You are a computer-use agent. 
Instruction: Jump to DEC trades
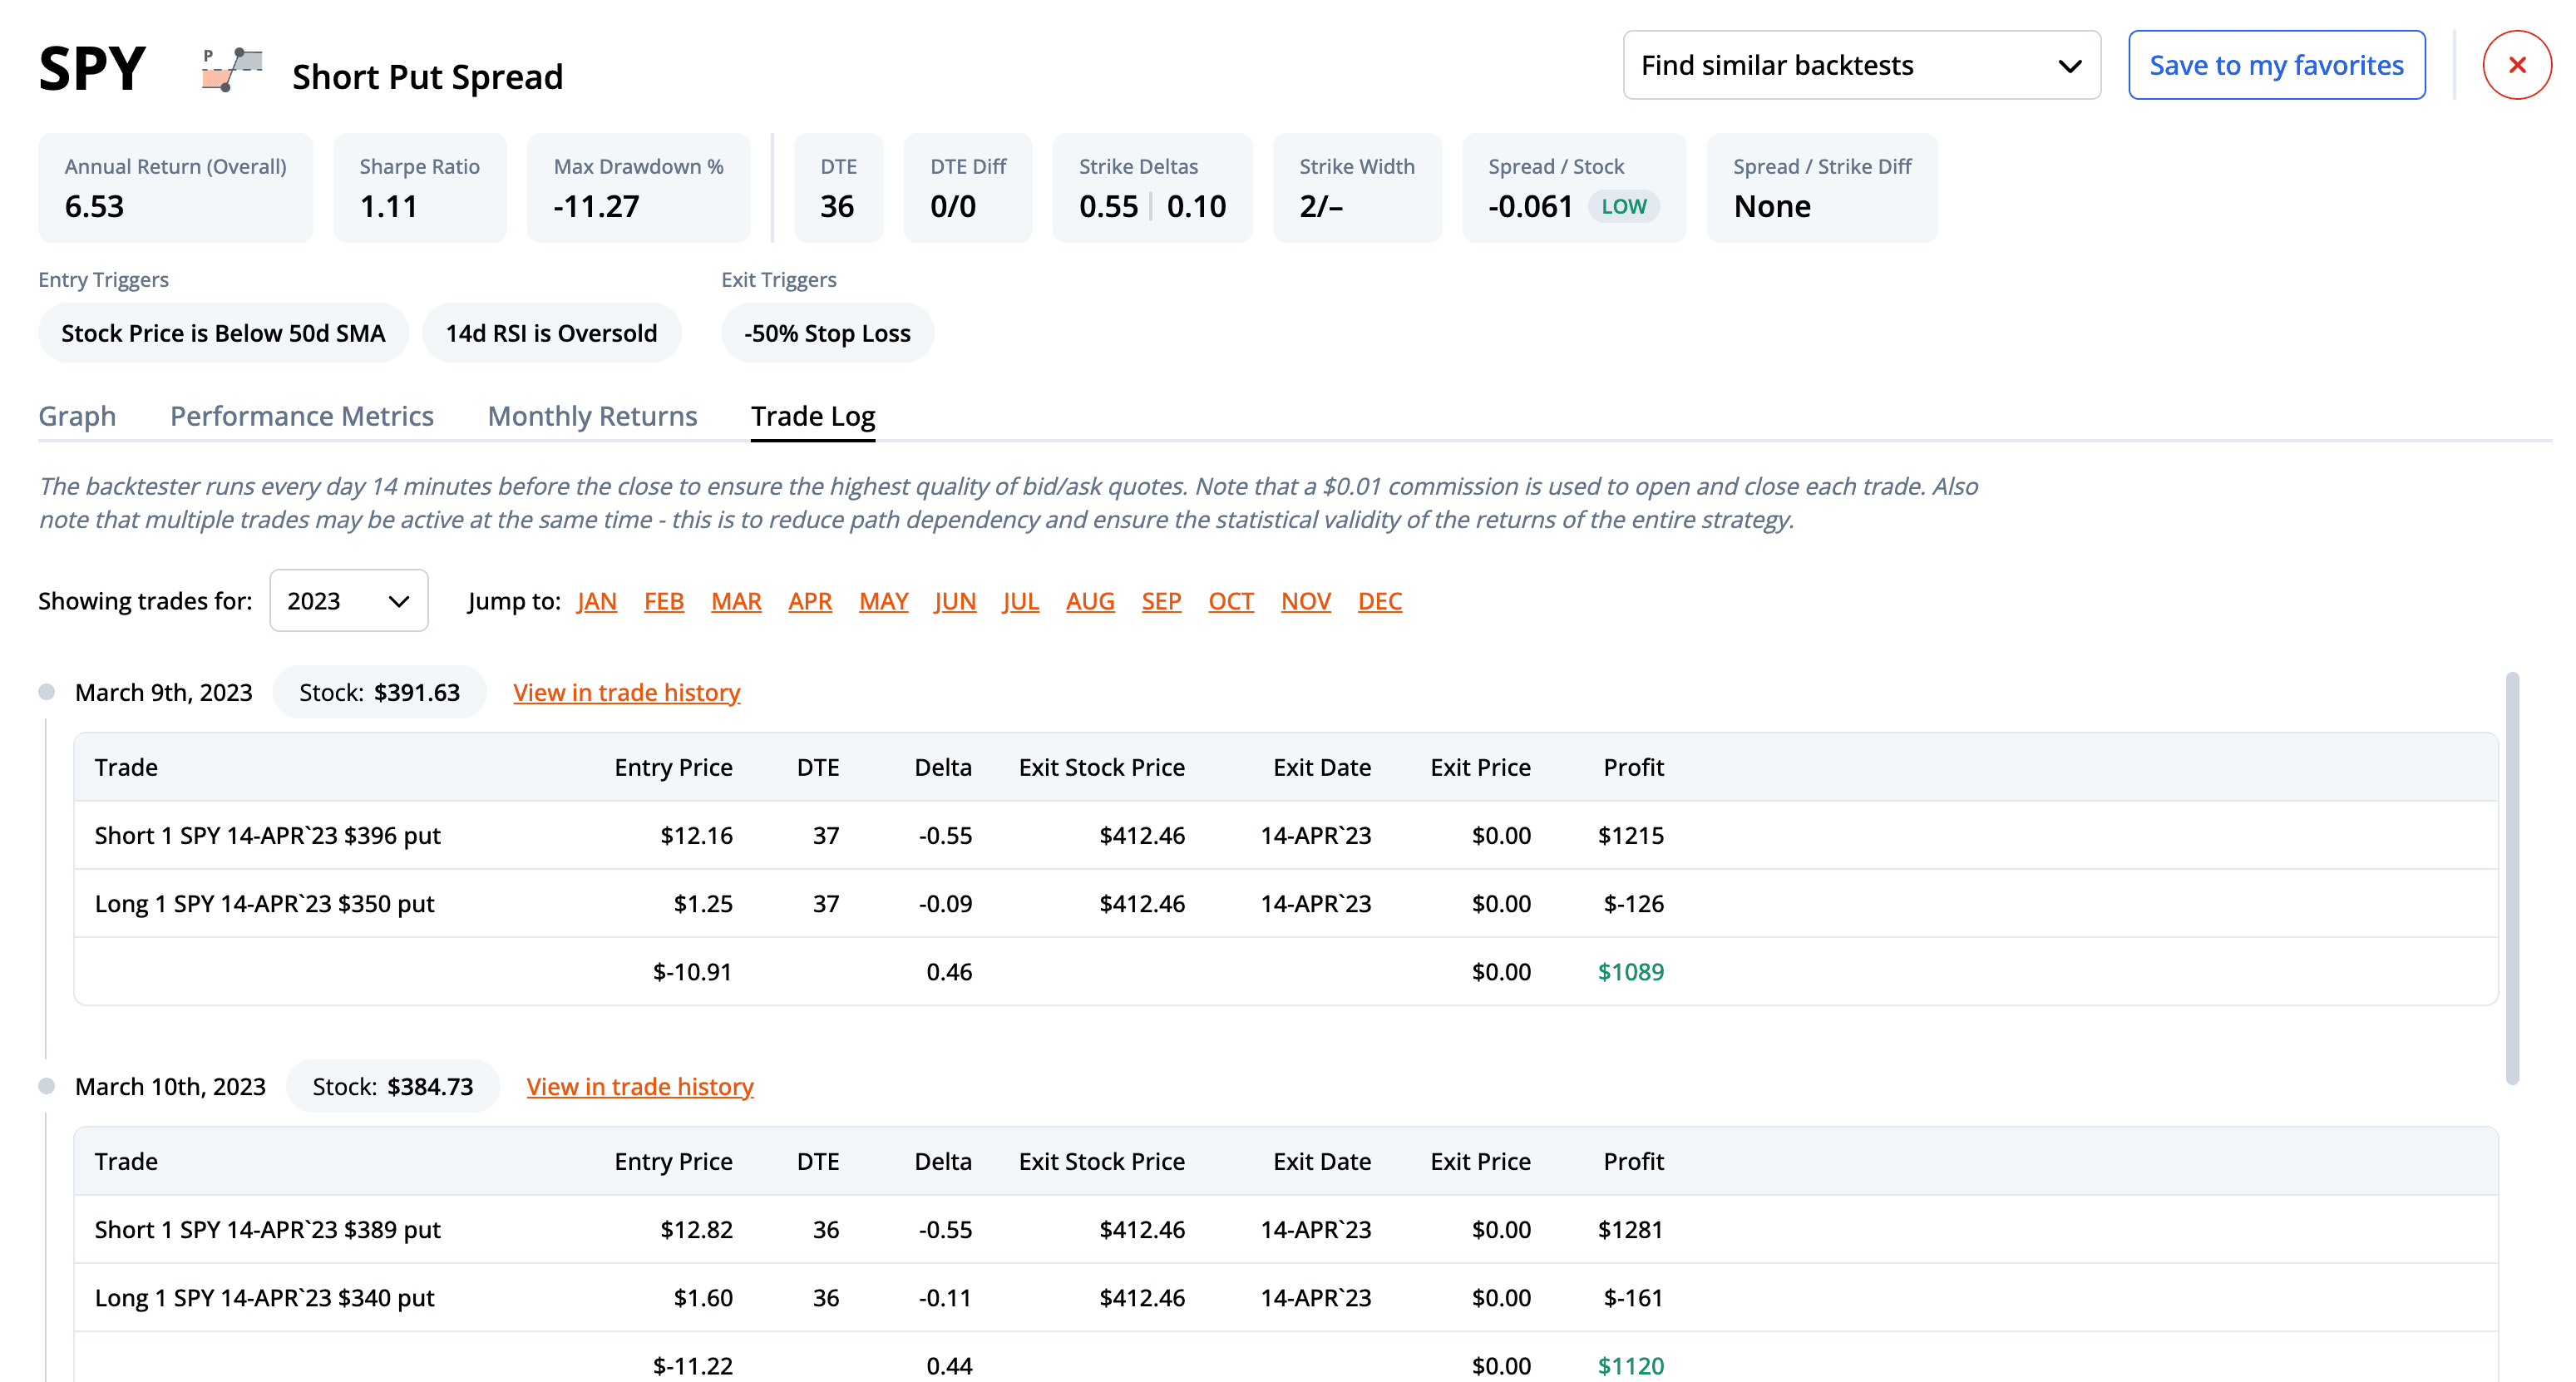[x=1380, y=601]
